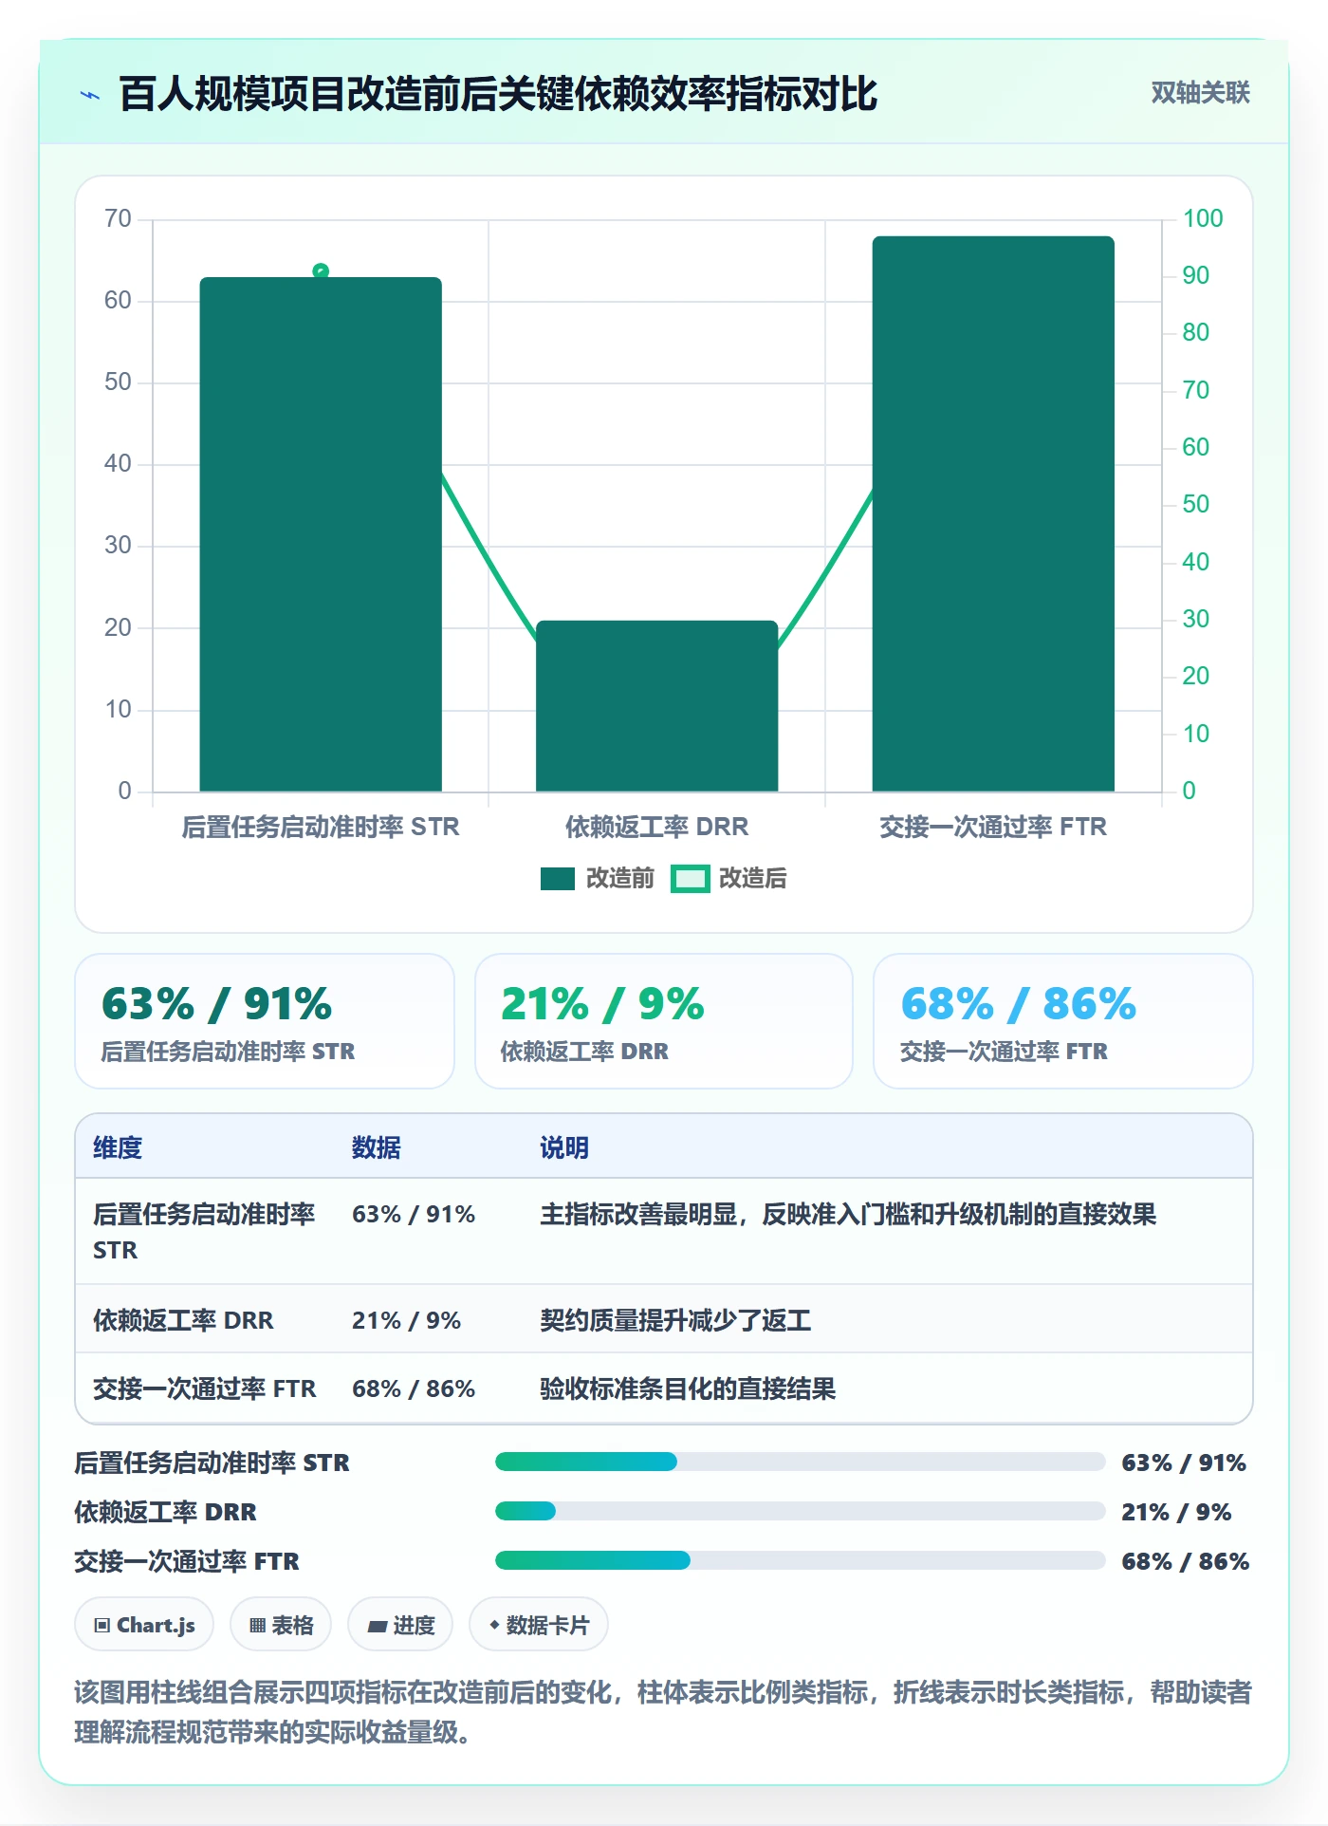
Task: Click x-axis label 后置任务启动准时率 STR
Action: tap(321, 827)
